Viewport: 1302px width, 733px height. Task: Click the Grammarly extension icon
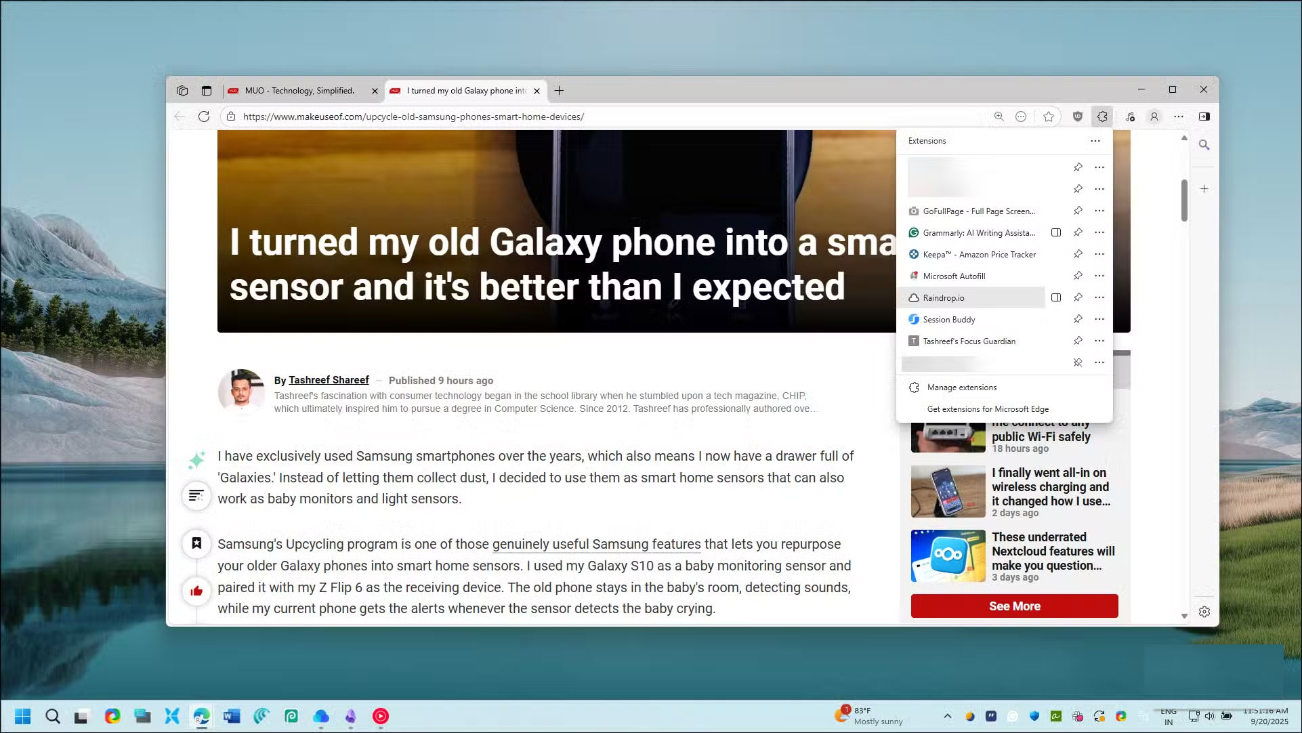pyautogui.click(x=913, y=232)
